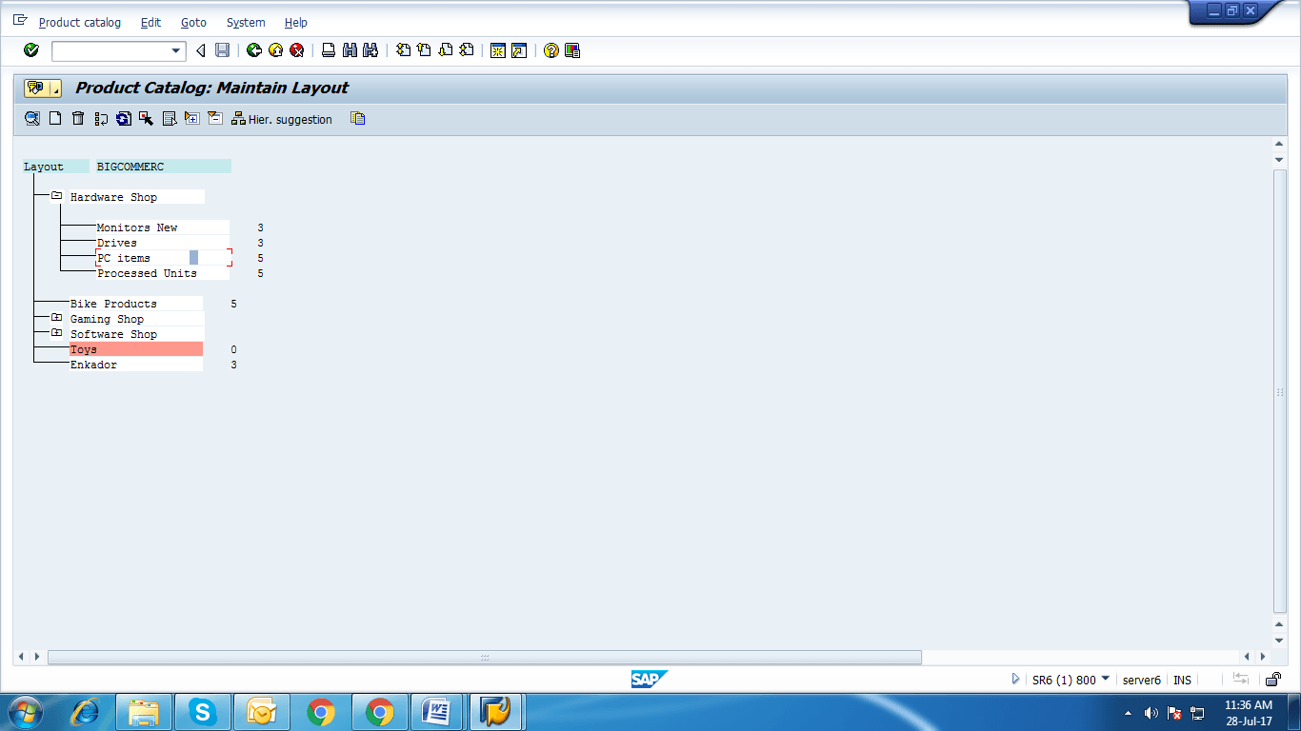Click the Create blank page icon

point(55,118)
